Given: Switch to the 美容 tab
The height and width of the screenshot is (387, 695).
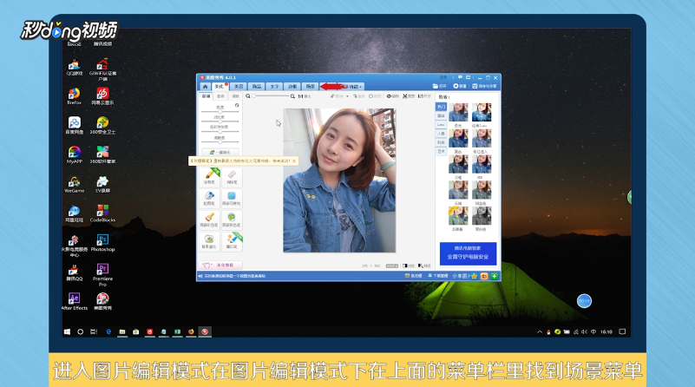Looking at the screenshot, I should coord(239,87).
